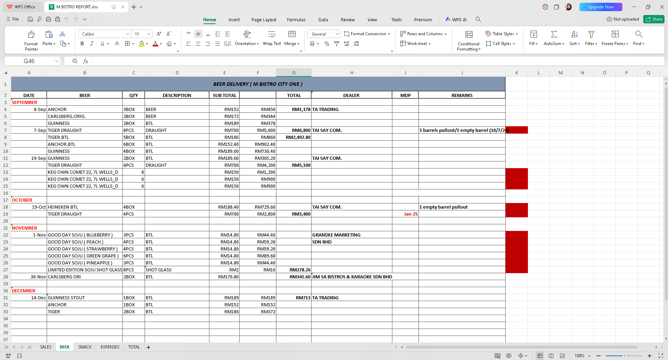
Task: Open the ribbon search magnifier icon
Action: click(478, 20)
